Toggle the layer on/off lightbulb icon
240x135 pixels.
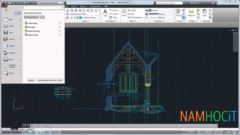(x=71, y=18)
